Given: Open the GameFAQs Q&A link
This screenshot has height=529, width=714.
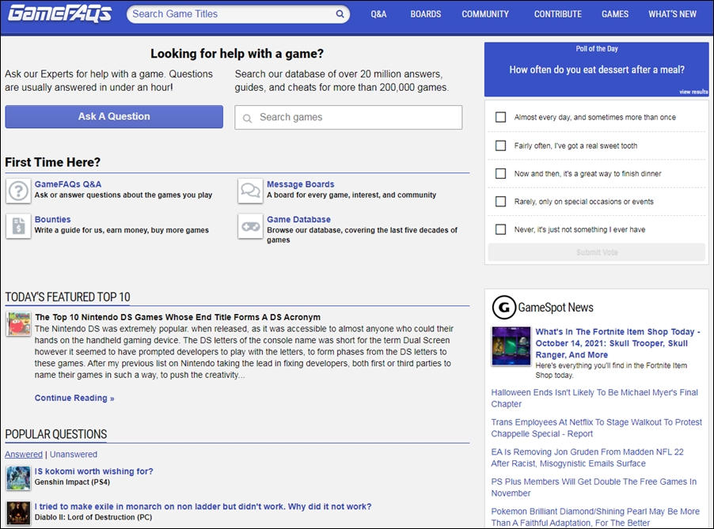Looking at the screenshot, I should 68,184.
